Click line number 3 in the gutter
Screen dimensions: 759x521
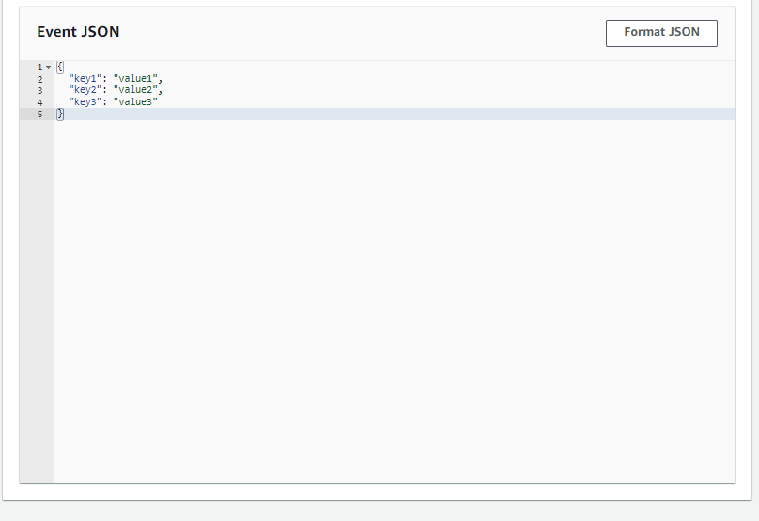[x=39, y=90]
